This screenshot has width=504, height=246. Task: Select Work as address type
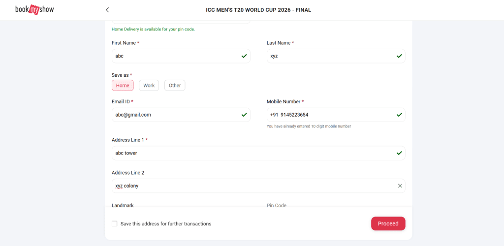(149, 86)
